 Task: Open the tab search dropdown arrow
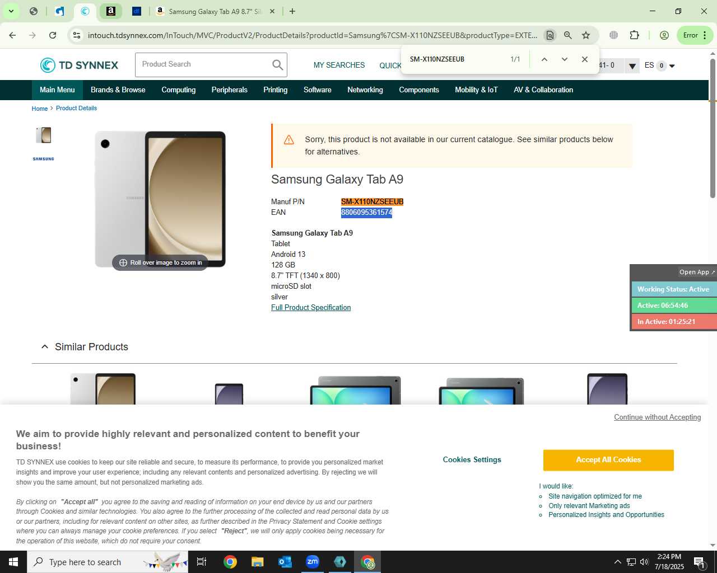coord(11,11)
